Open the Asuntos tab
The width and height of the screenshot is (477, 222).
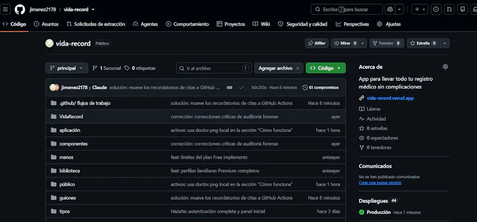click(47, 24)
